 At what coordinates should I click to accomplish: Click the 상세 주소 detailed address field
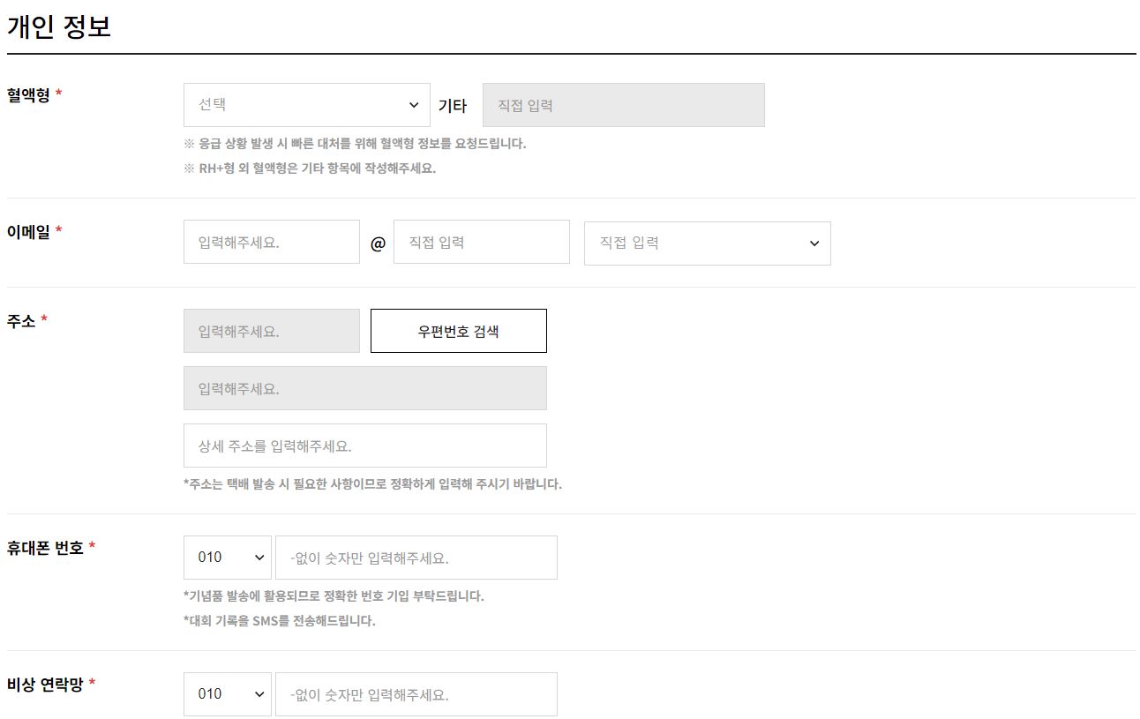364,446
